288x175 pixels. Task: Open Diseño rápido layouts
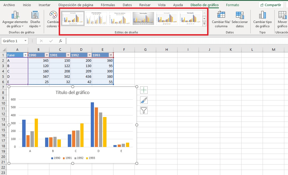[x=35, y=20]
